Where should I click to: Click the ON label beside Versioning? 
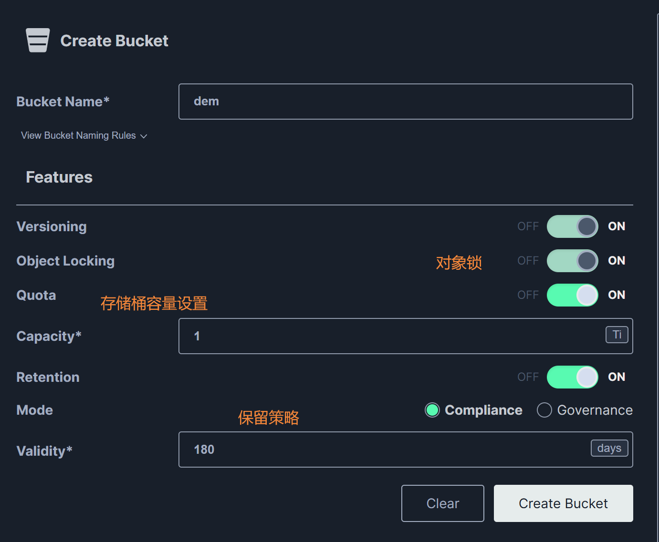(617, 226)
